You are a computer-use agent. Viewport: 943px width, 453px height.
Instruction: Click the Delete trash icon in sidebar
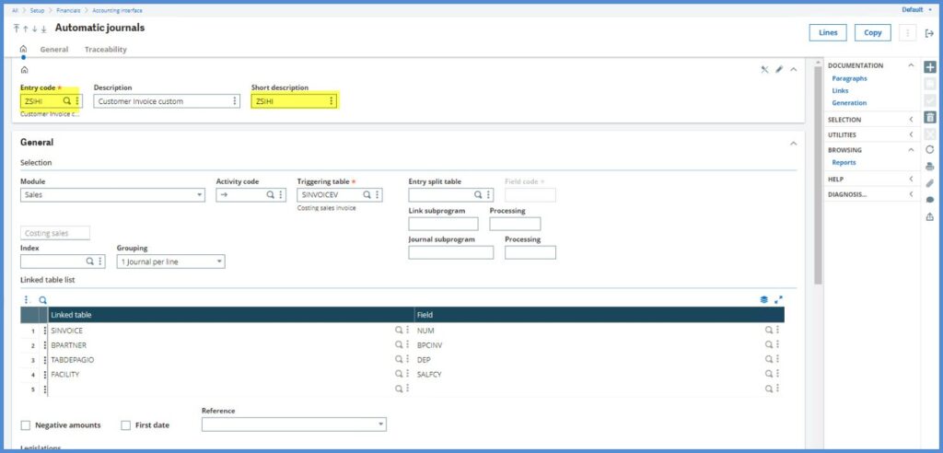[x=929, y=117]
